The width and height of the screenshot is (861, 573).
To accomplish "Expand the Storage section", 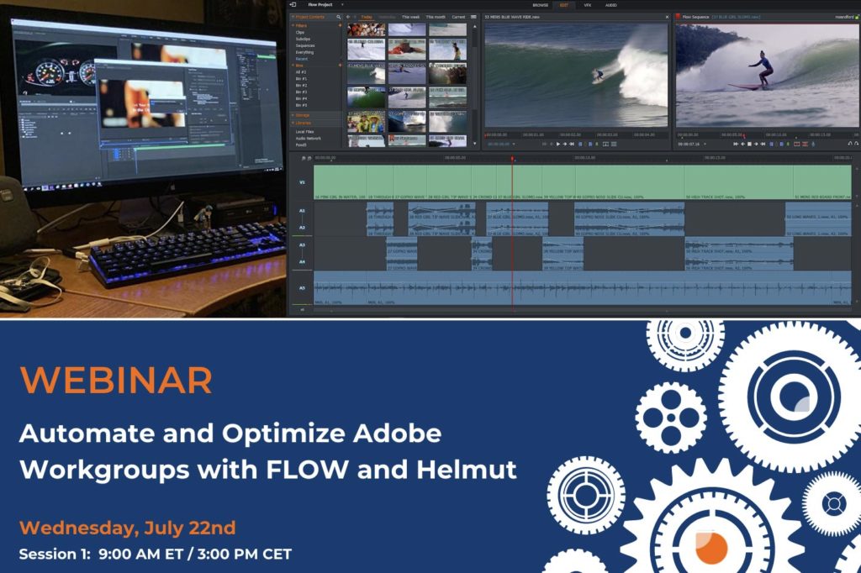I will click(x=293, y=115).
